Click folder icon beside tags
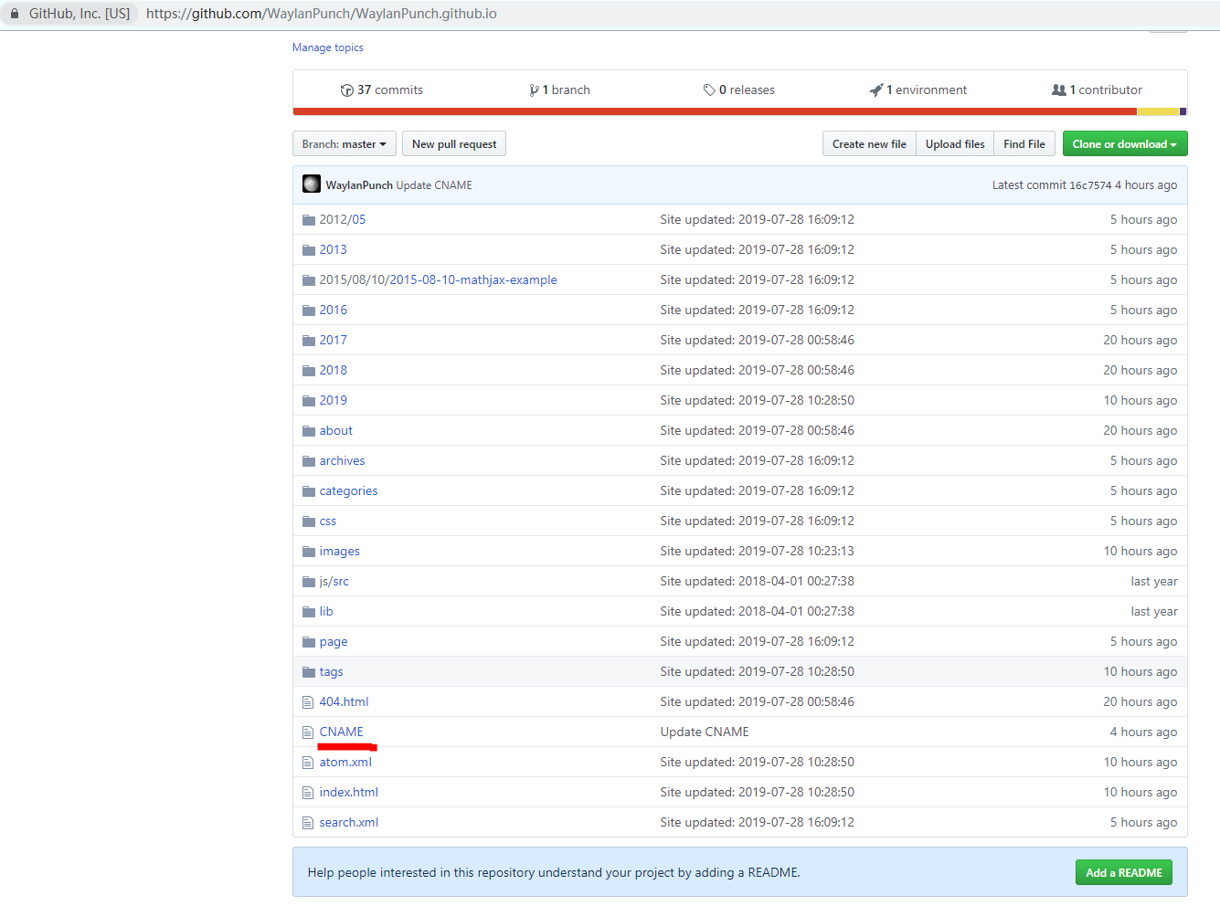This screenshot has height=906, width=1220. (309, 672)
